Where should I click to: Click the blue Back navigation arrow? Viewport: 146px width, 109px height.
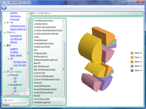(x=4, y=8)
